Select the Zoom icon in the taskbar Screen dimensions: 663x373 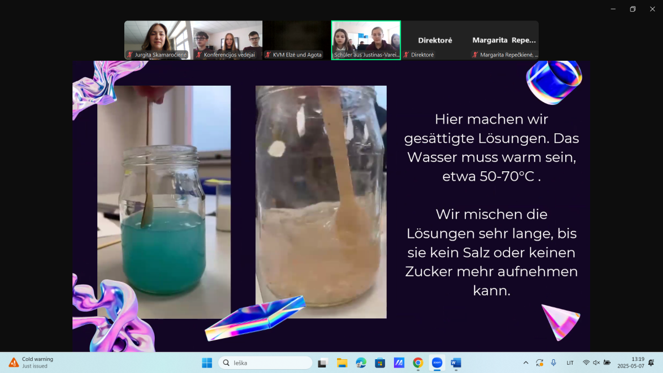pyautogui.click(x=436, y=363)
